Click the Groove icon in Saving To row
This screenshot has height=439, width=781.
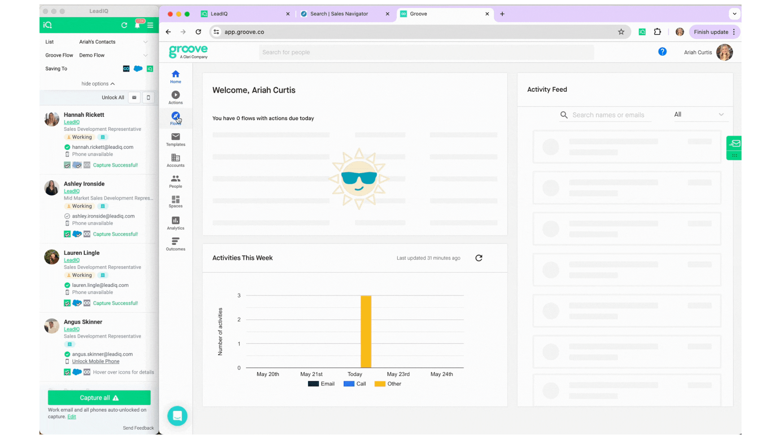126,69
